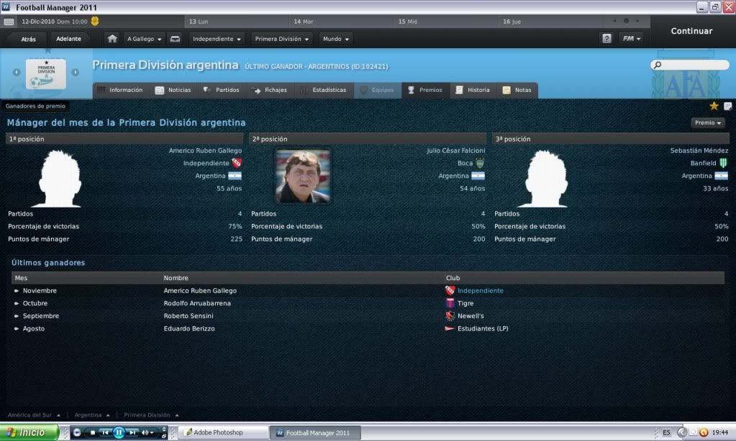Screen dimensions: 736x441
Task: Open the Independiente link in Noviembre row
Action: [480, 291]
